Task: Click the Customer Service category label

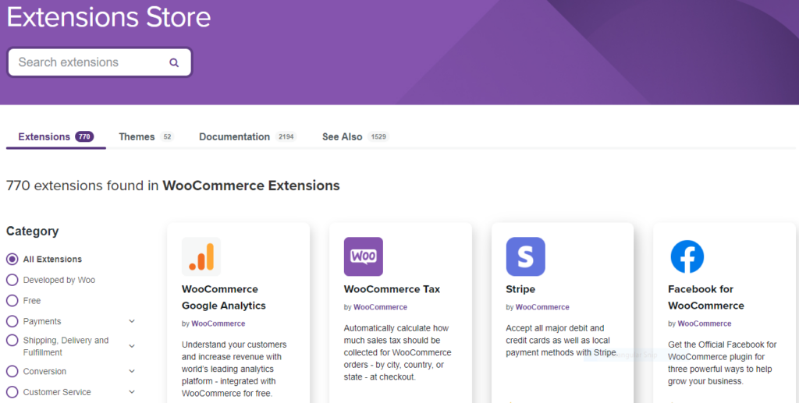Action: [x=57, y=392]
